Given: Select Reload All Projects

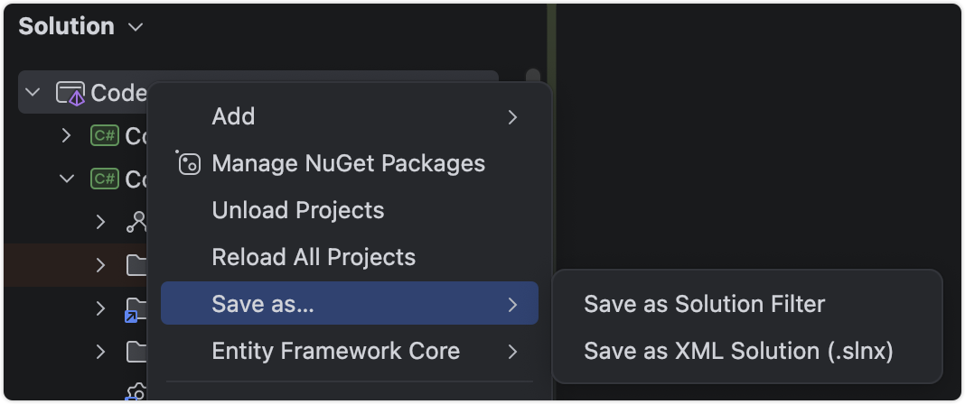Looking at the screenshot, I should coord(314,257).
